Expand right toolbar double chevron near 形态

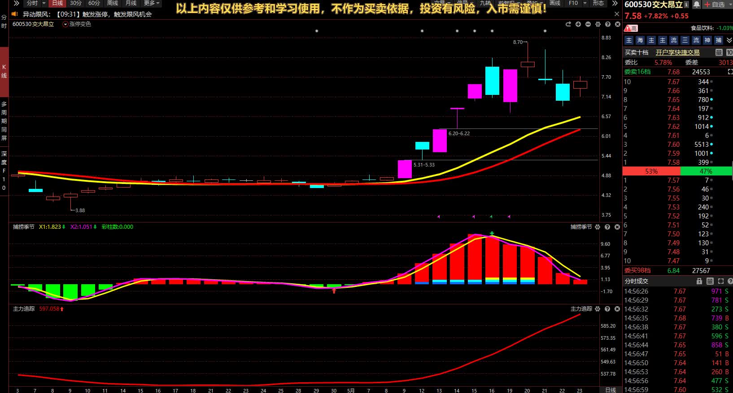[615, 3]
